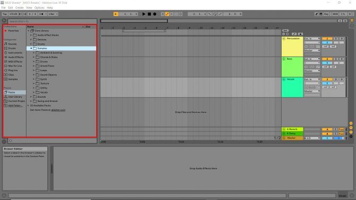The width and height of the screenshot is (356, 200).
Task: Open the User Library place
Action: click(15, 97)
